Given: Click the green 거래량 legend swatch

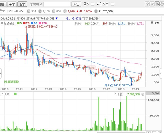Looking at the screenshot, I should pos(15,94).
